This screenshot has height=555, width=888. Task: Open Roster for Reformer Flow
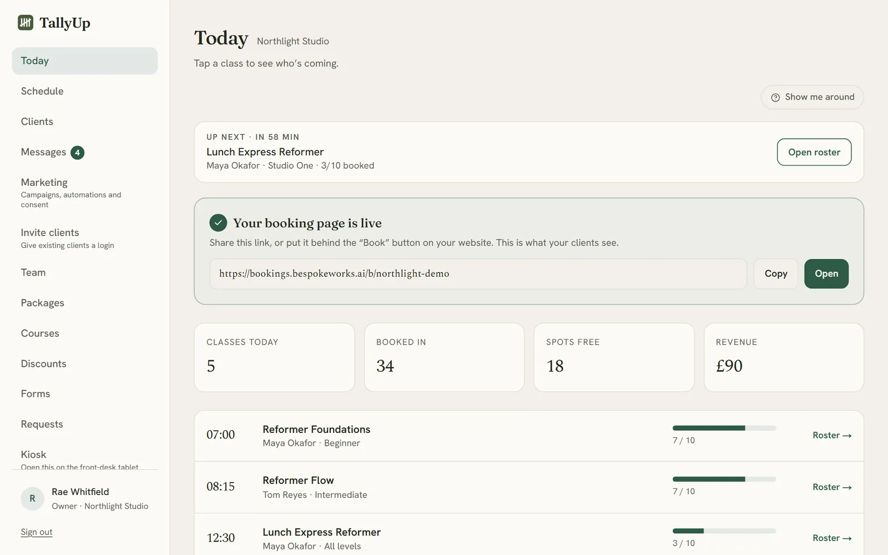(x=832, y=487)
